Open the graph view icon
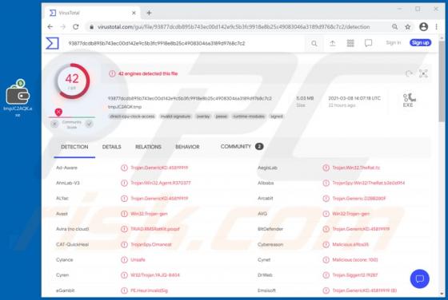 tap(423, 73)
